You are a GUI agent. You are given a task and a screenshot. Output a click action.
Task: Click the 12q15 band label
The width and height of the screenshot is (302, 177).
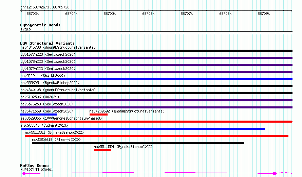coord(25,29)
